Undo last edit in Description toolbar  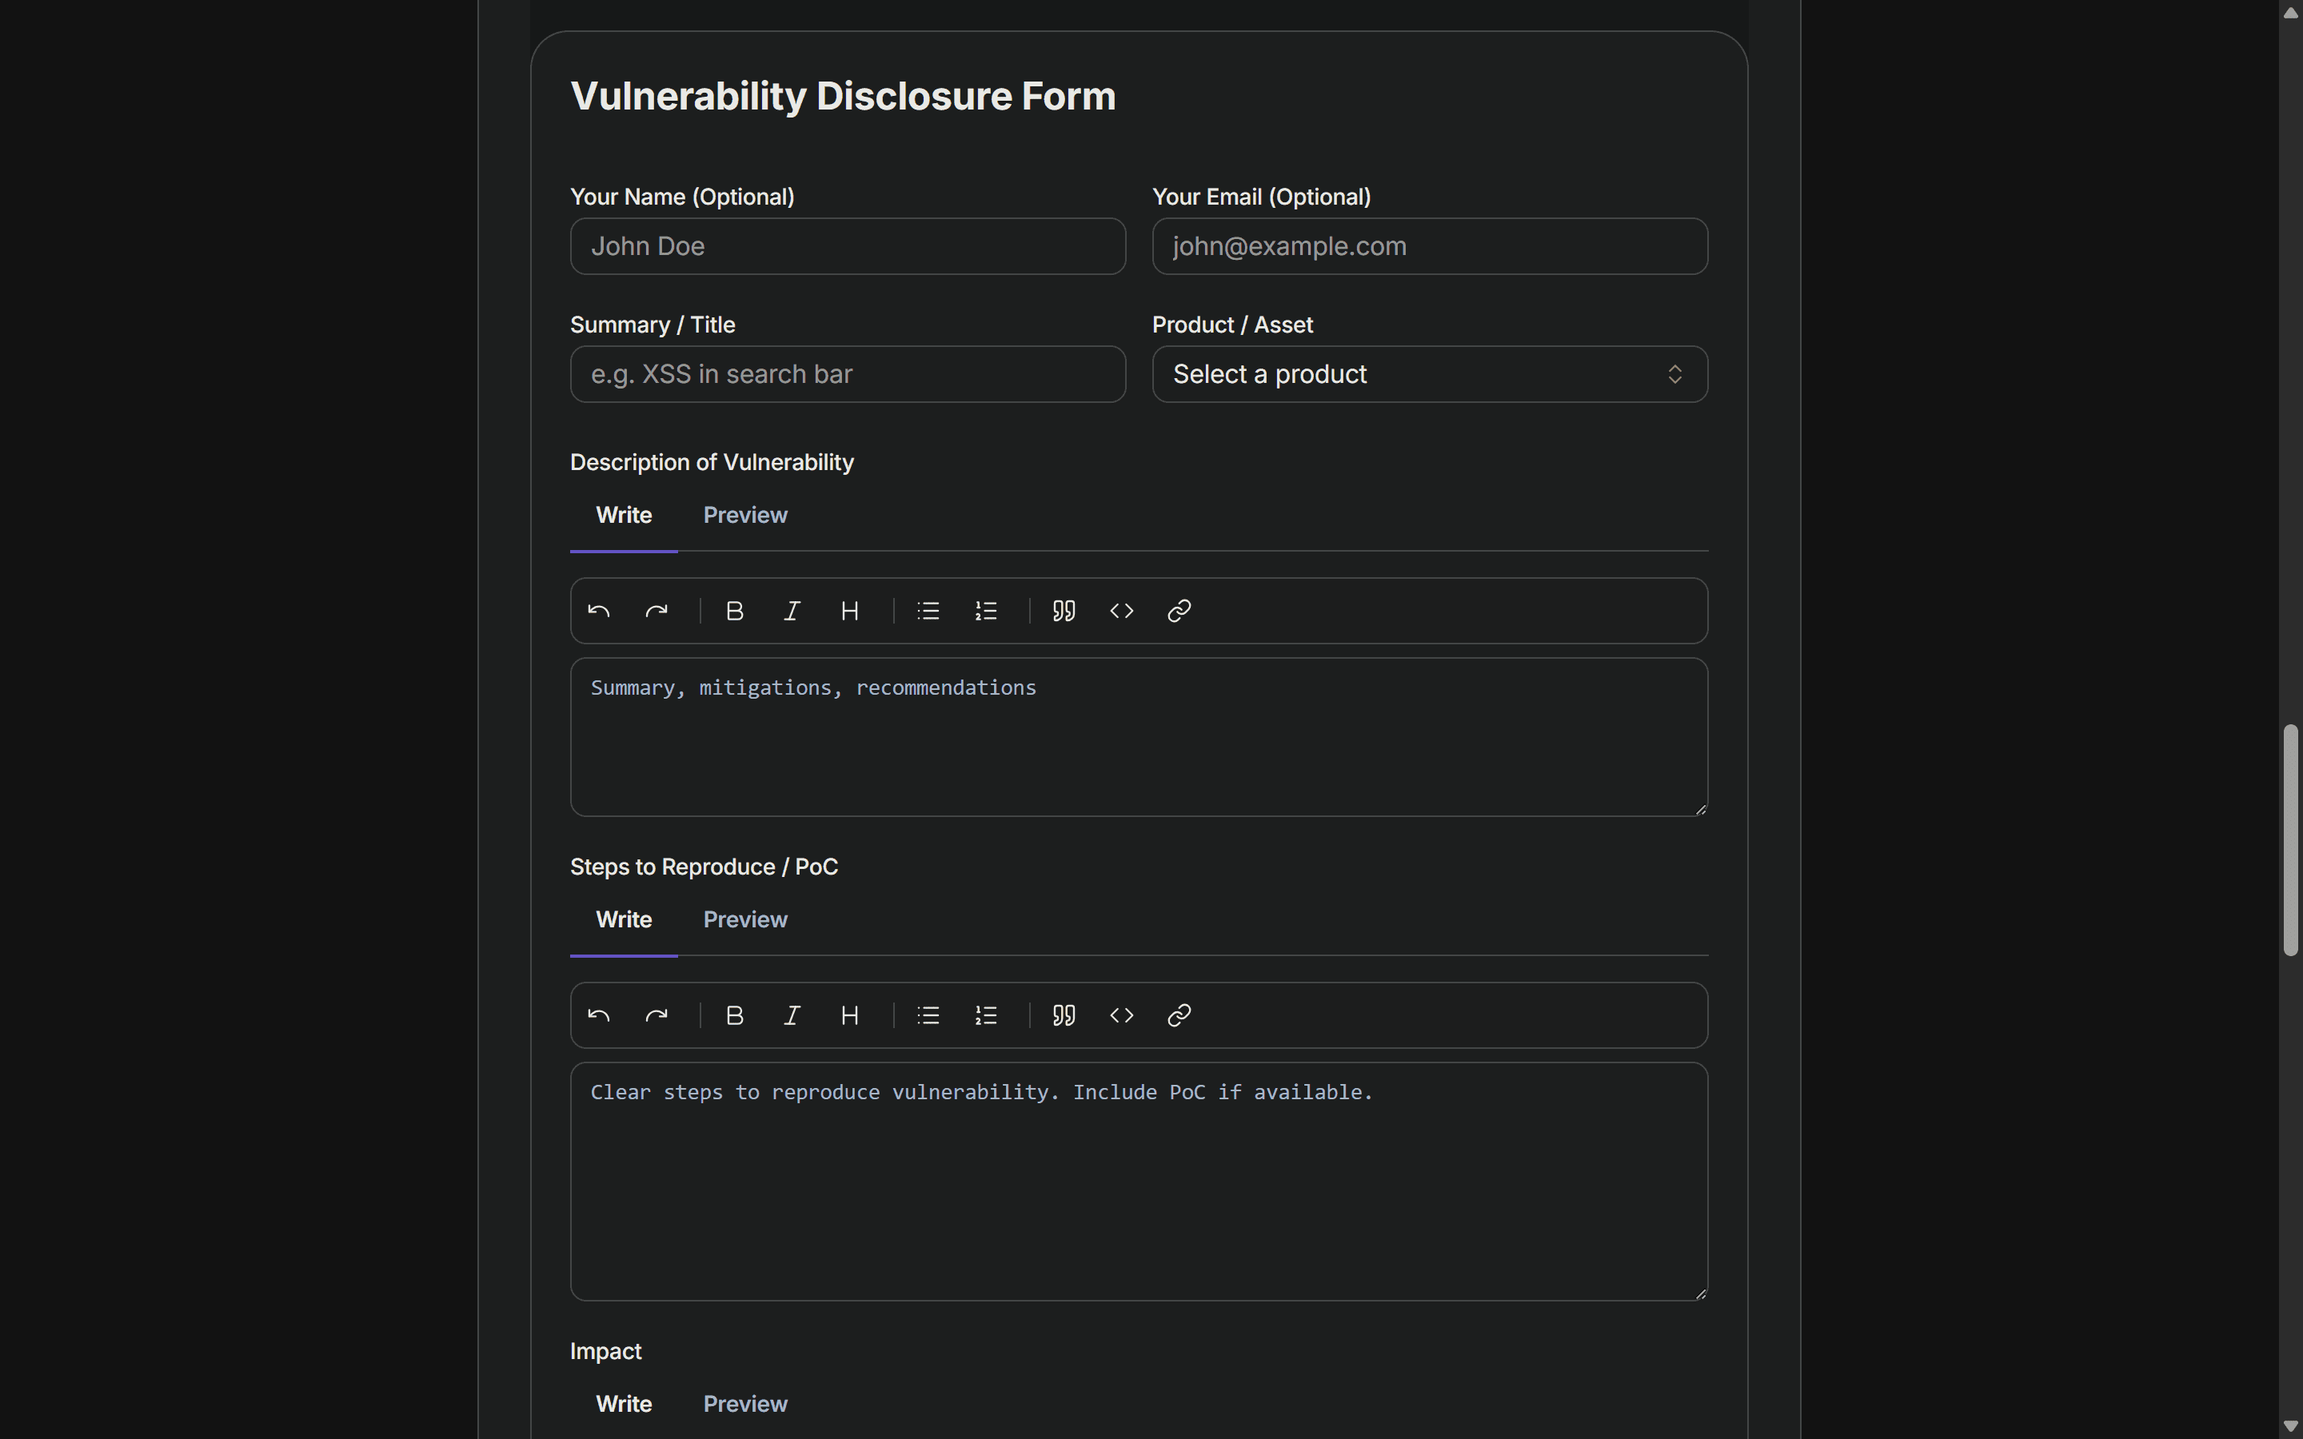tap(599, 610)
